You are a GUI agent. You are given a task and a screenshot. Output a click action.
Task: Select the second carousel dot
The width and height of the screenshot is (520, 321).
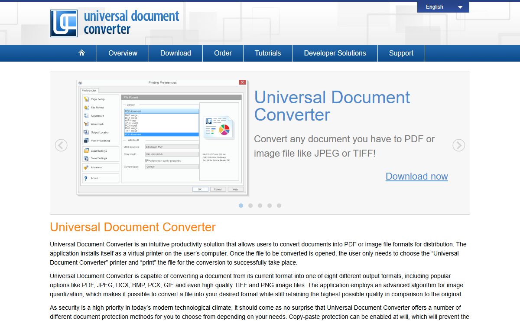(x=250, y=206)
